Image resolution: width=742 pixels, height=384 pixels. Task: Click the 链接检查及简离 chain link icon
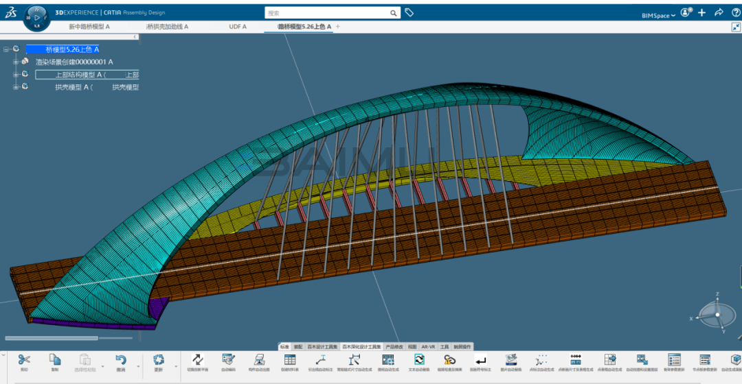click(450, 360)
